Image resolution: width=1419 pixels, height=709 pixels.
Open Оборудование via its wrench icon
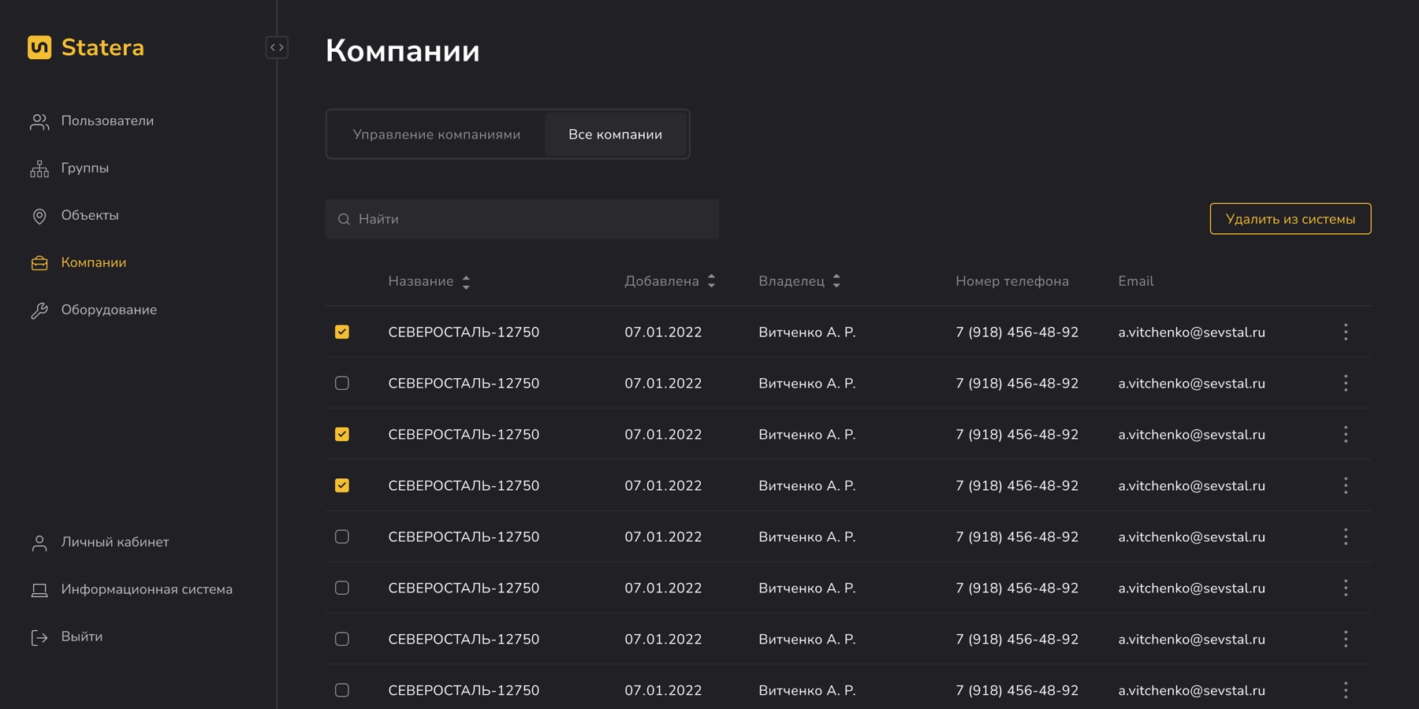click(39, 310)
